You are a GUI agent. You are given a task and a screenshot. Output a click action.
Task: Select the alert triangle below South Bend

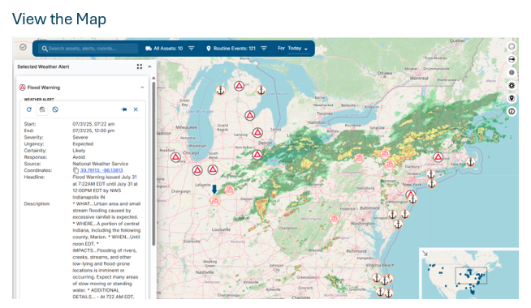[x=213, y=169]
